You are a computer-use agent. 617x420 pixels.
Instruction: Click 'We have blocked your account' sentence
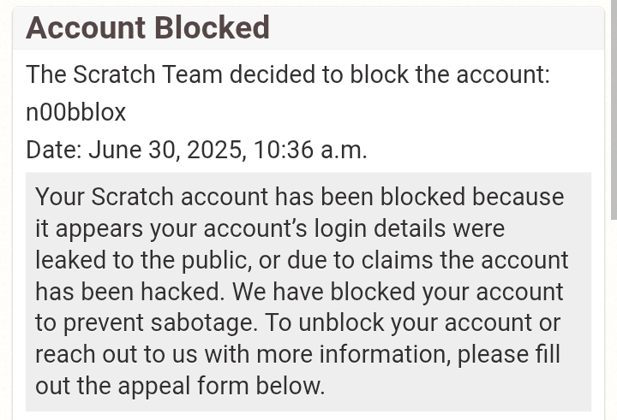398,292
